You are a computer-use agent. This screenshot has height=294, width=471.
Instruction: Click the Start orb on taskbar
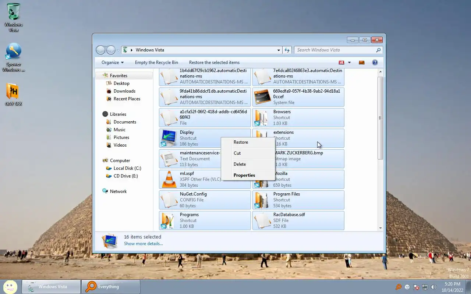point(10,287)
